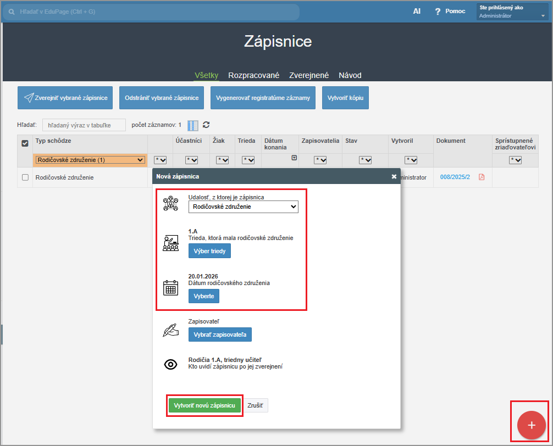Open the Stav column filter dropdown
Image resolution: width=553 pixels, height=446 pixels.
[x=365, y=160]
